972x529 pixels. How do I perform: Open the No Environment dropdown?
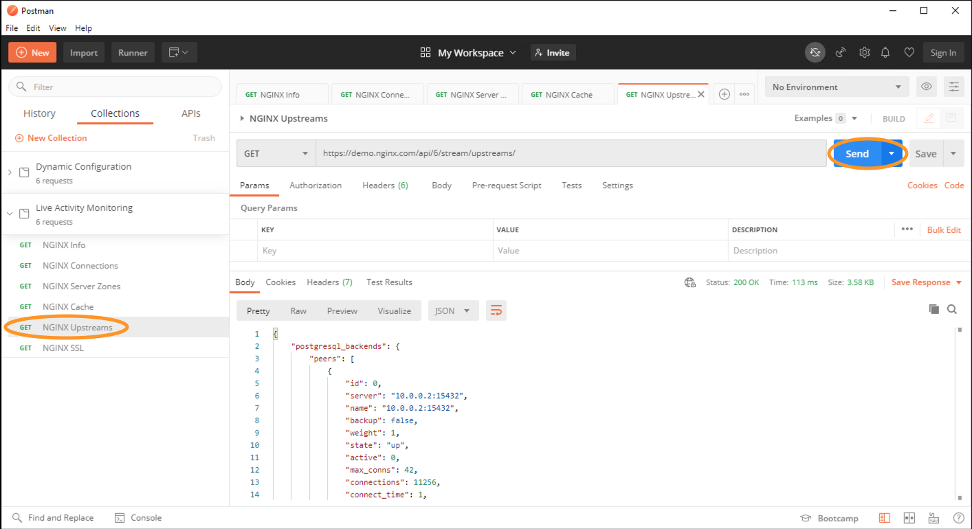[837, 87]
